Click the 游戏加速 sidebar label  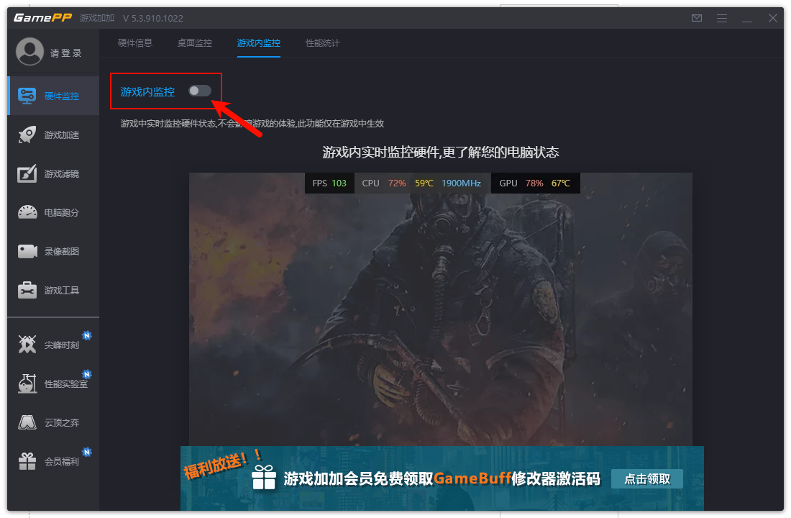click(62, 135)
